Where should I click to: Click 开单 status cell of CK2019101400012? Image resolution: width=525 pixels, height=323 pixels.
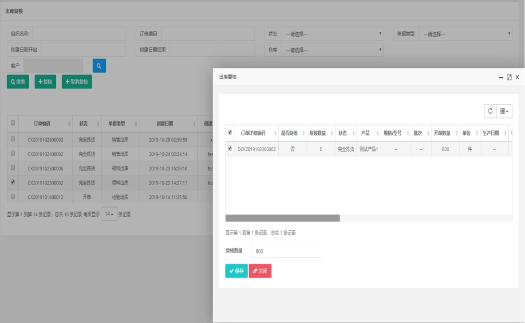coord(87,197)
